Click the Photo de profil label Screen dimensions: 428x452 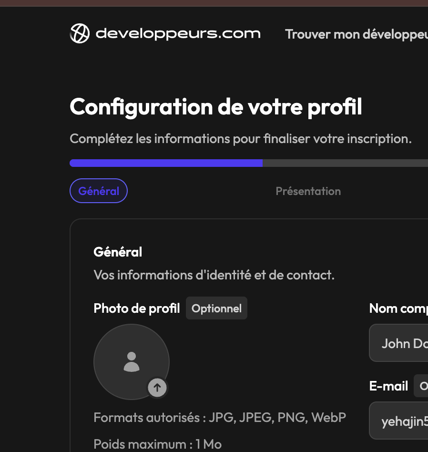[137, 308]
